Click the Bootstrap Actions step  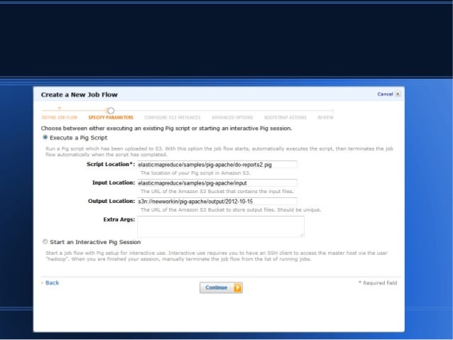(285, 118)
